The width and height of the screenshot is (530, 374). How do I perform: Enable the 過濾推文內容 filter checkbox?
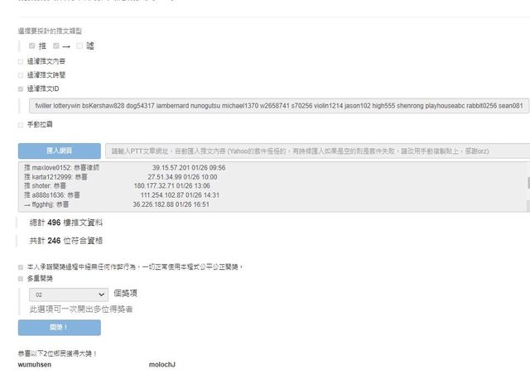click(x=21, y=61)
